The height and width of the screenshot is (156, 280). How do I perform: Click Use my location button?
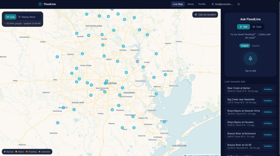tap(205, 15)
